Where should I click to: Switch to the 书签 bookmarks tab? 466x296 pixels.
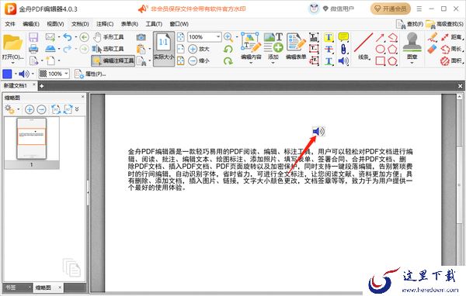[x=11, y=287]
